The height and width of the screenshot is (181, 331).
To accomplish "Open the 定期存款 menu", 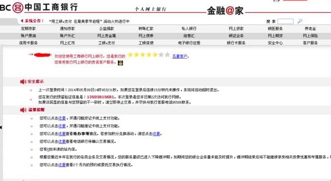I will tap(28, 28).
